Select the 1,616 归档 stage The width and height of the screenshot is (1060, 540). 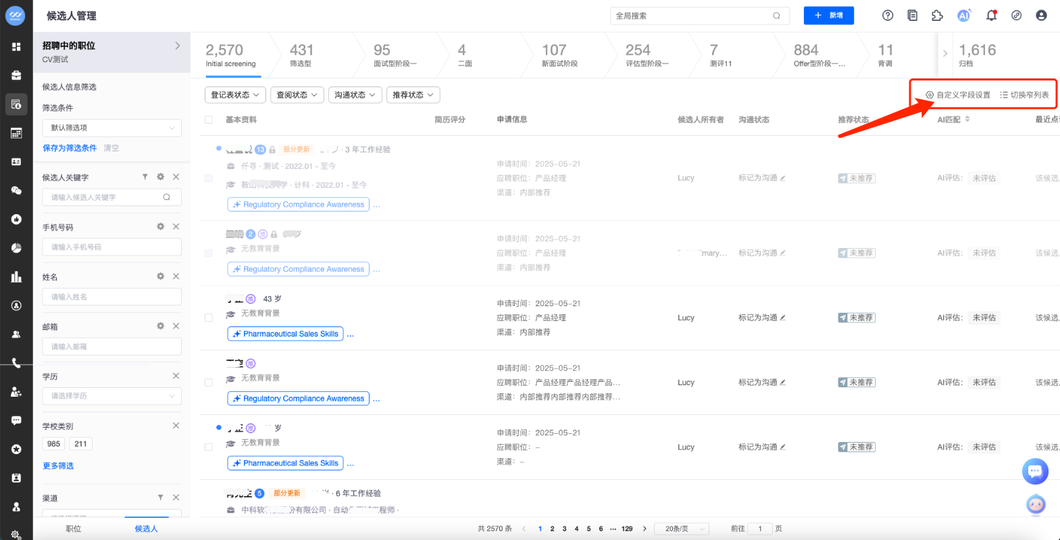tap(977, 55)
